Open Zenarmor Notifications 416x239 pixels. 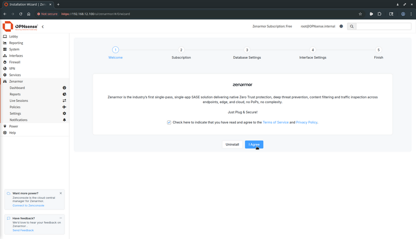[x=18, y=120]
